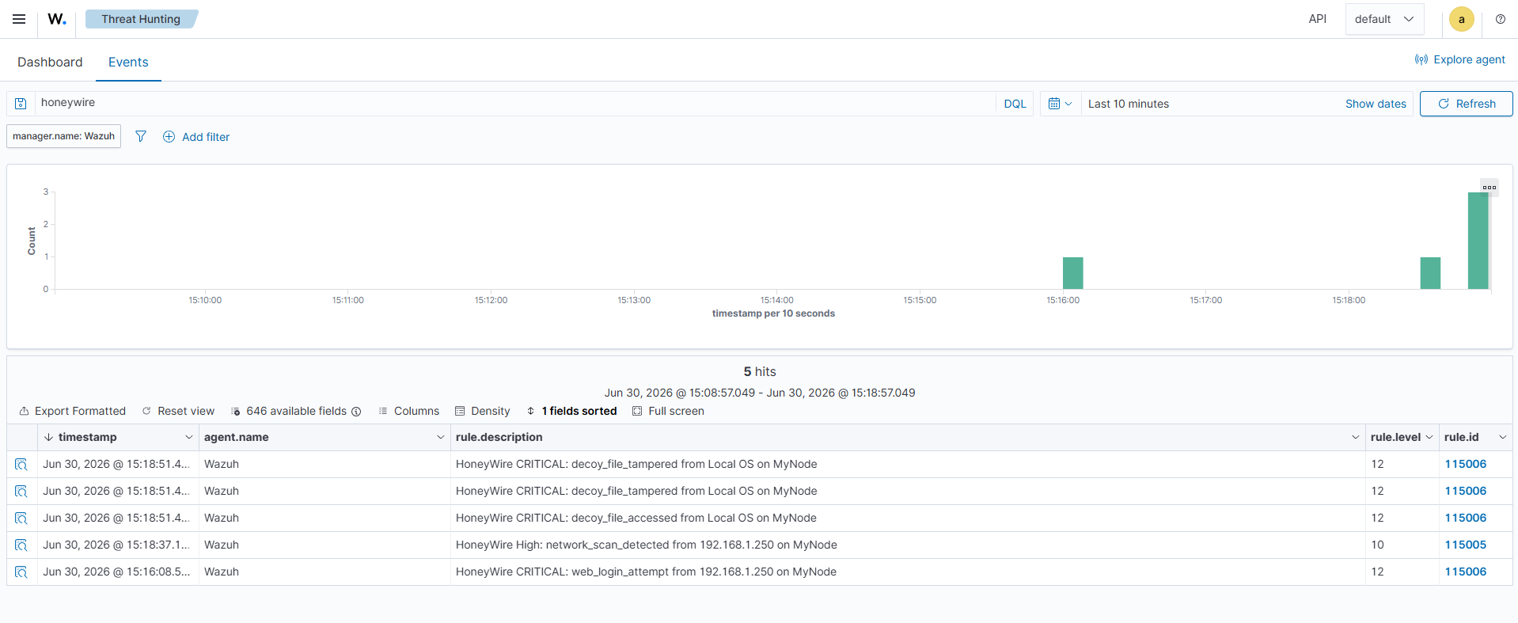The image size is (1518, 623).
Task: Enter Full screen table mode
Action: click(x=668, y=411)
